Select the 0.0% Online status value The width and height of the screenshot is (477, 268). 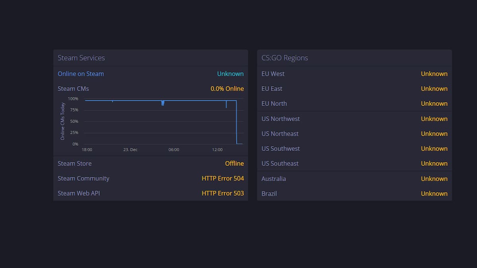click(x=227, y=89)
